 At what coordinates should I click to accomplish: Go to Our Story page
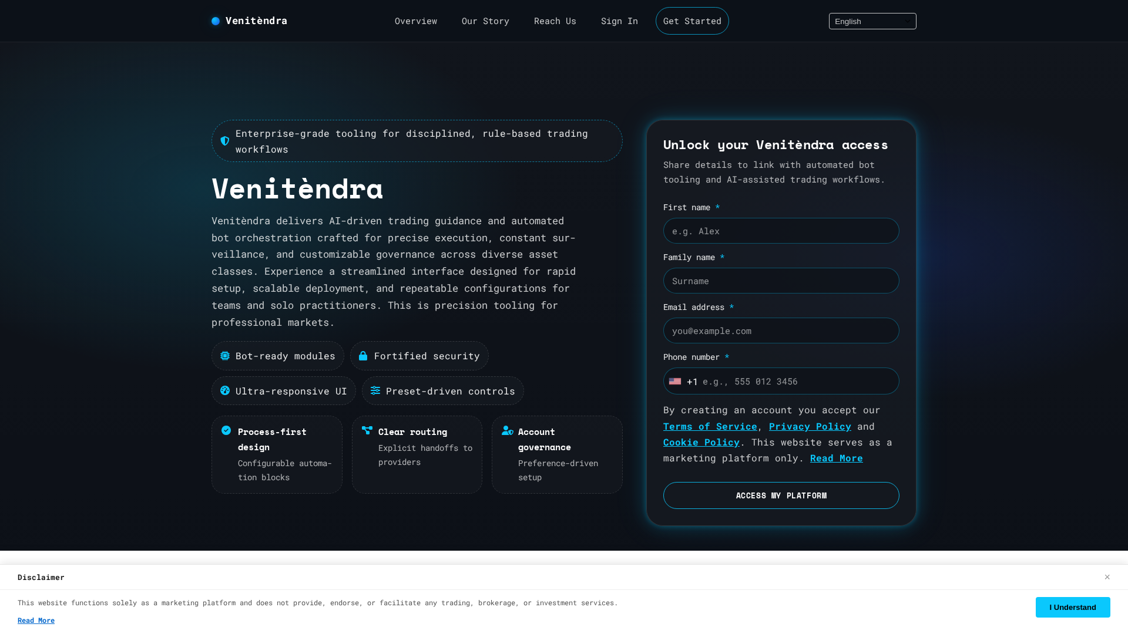[485, 21]
